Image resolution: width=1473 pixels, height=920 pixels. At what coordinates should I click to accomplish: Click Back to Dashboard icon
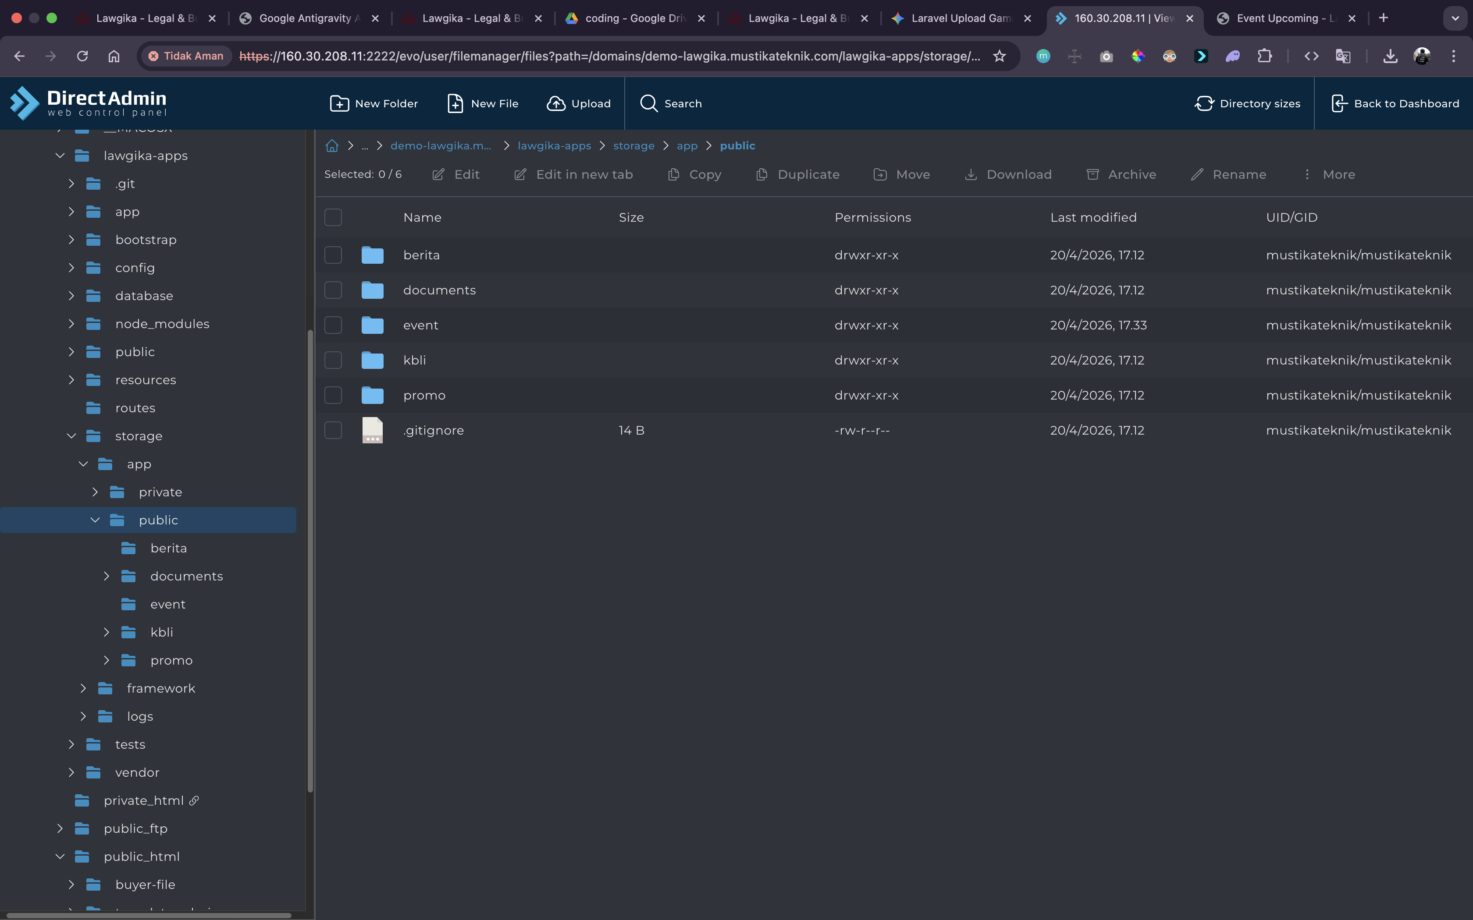1339,103
